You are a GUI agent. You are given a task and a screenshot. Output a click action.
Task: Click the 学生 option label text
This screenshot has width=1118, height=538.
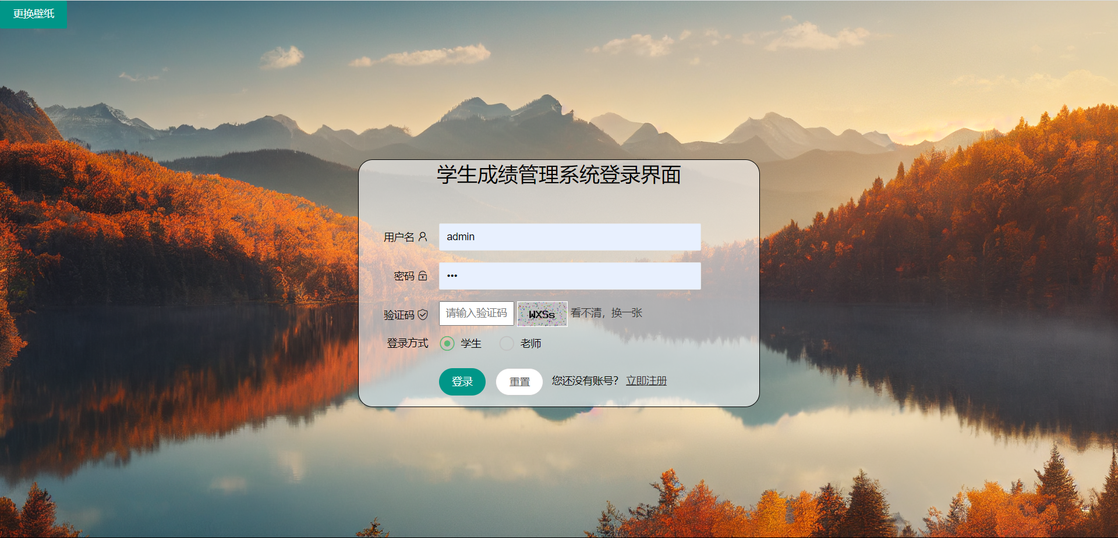471,344
